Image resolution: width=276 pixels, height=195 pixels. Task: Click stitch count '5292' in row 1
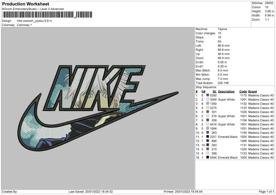pyautogui.click(x=213, y=95)
